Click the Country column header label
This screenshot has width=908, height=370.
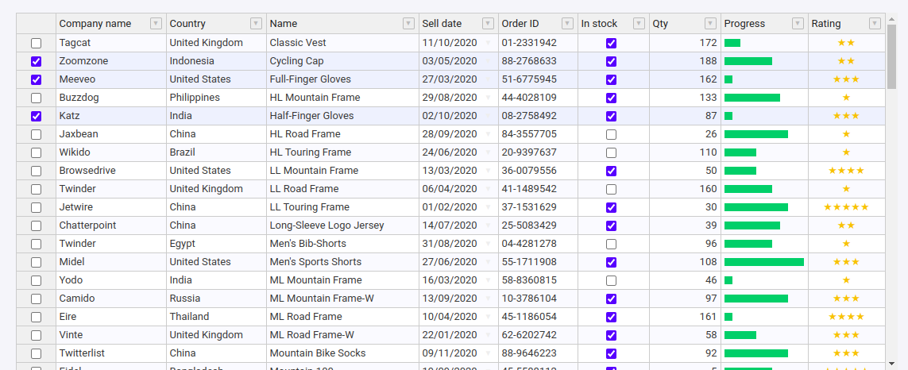pos(187,24)
